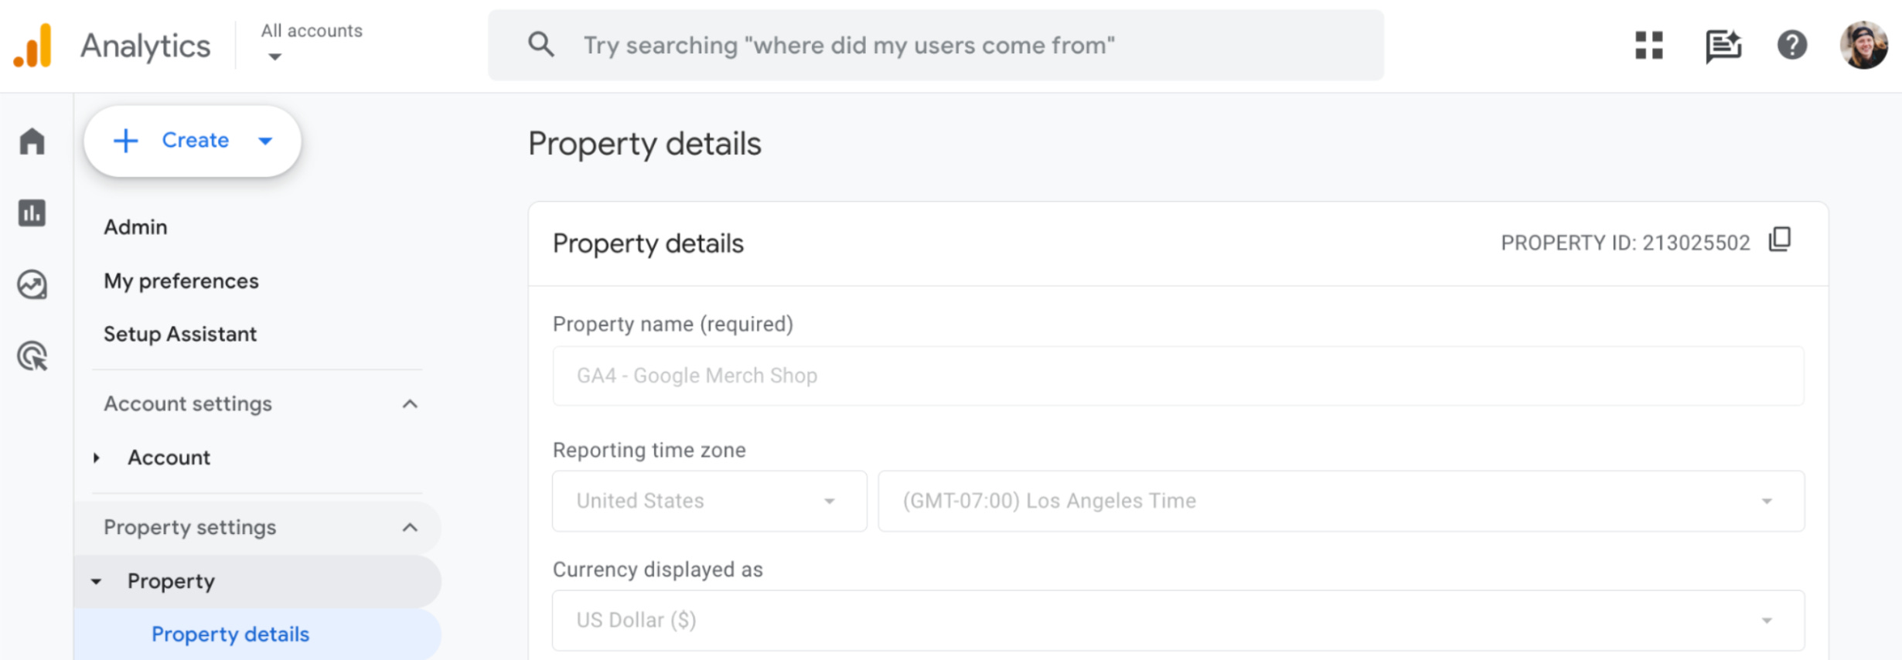Open the Reports bar chart icon
This screenshot has width=1902, height=660.
point(32,213)
